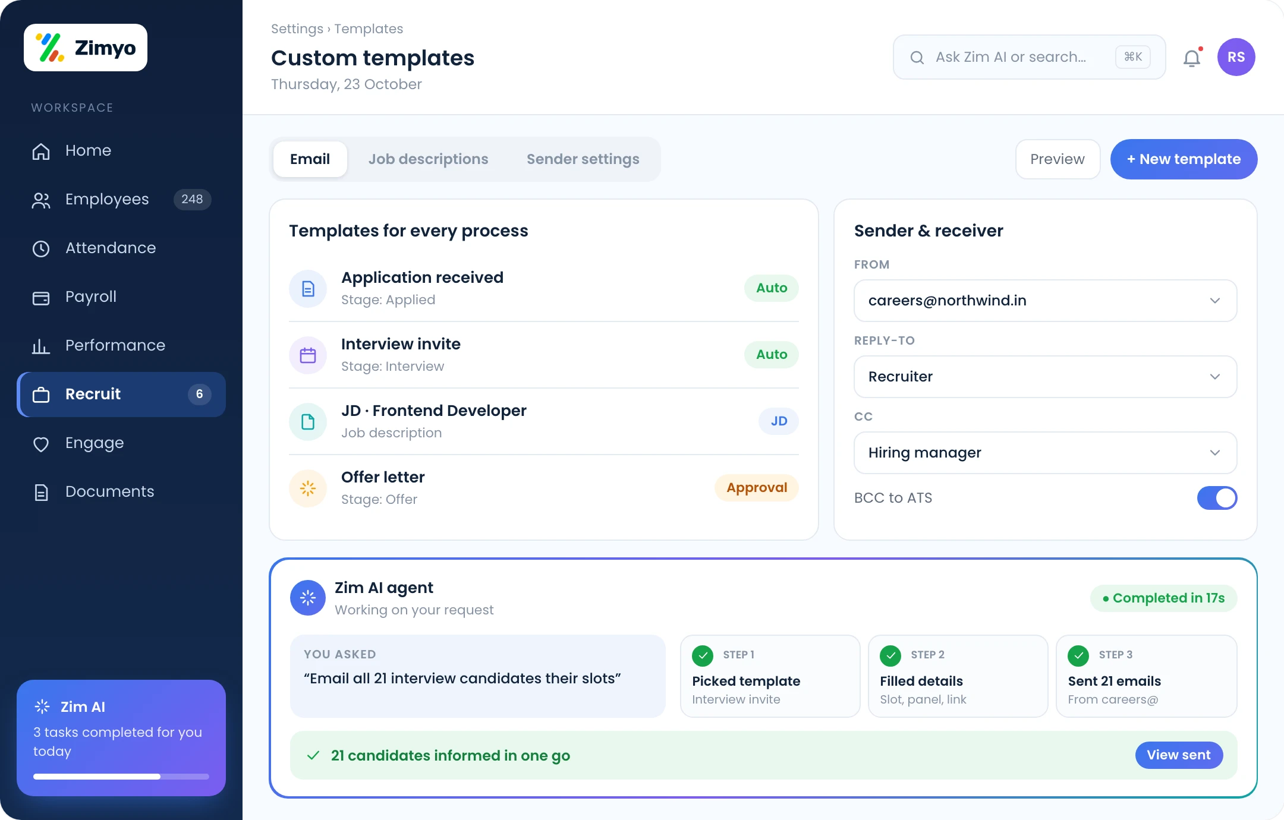
Task: Click Auto badge on Interview invite
Action: 772,355
